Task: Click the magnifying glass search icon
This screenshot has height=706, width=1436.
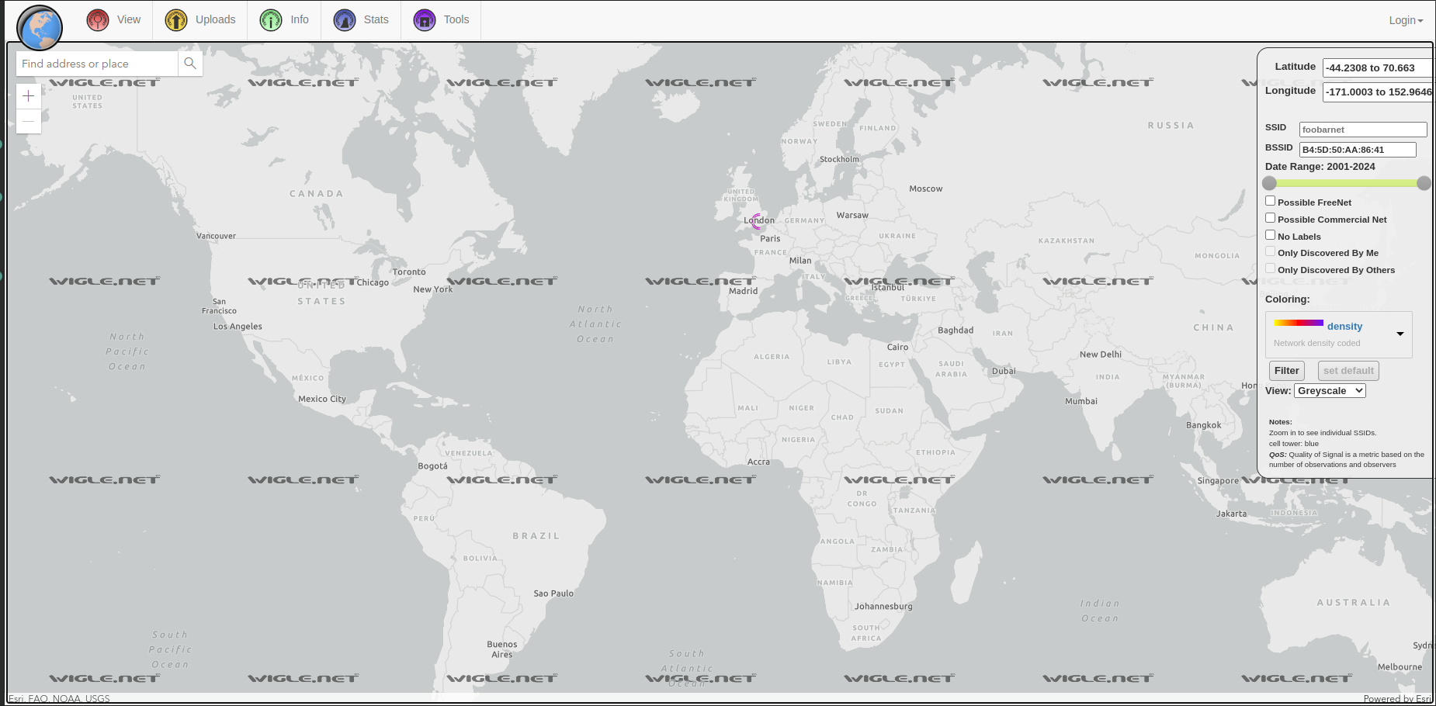Action: pos(190,64)
